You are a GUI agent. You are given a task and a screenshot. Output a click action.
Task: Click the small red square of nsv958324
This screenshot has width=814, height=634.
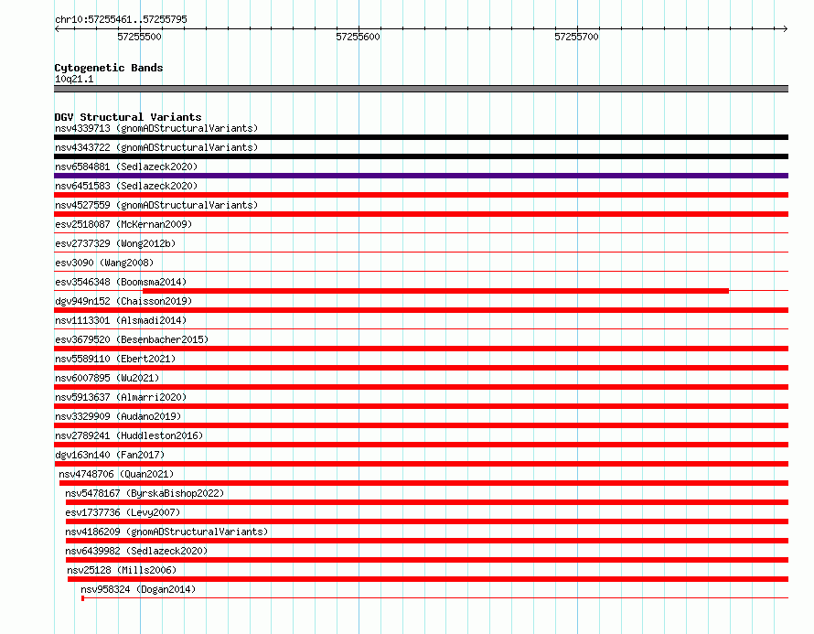(83, 598)
